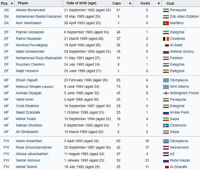Sort table using Goals column arrows
Screen dimensions: 200x170
(x=159, y=4)
